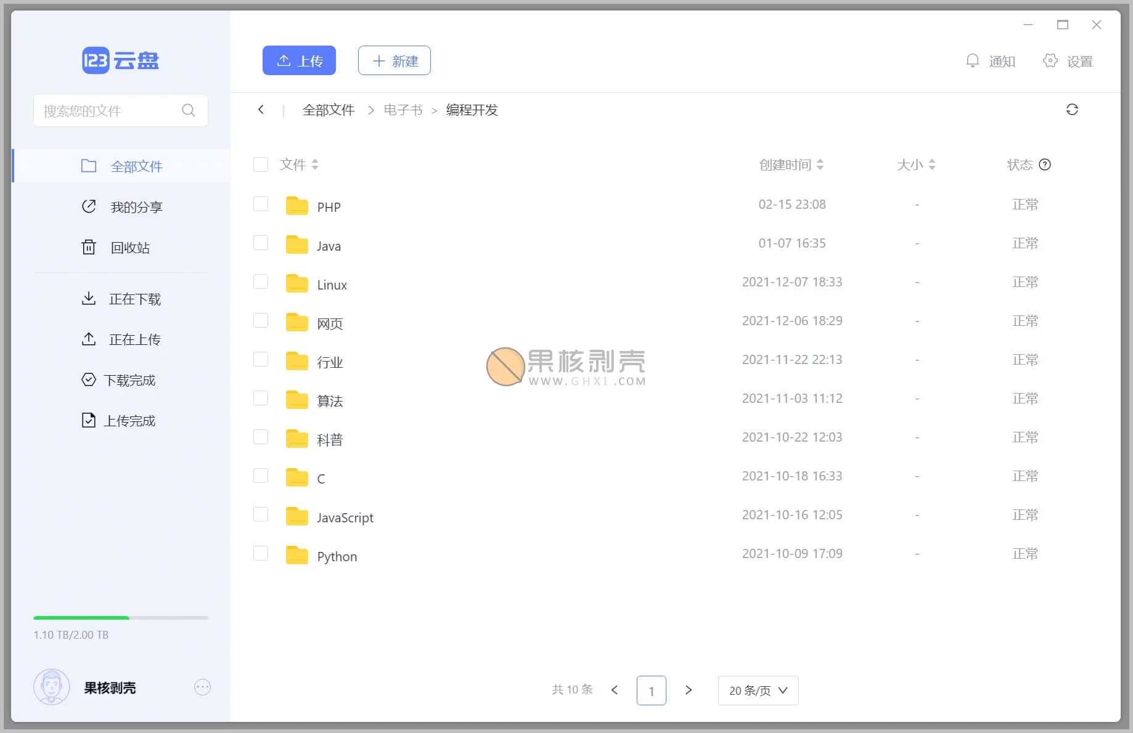Viewport: 1133px width, 733px height.
Task: Open the 行业 folder icon
Action: (x=297, y=362)
